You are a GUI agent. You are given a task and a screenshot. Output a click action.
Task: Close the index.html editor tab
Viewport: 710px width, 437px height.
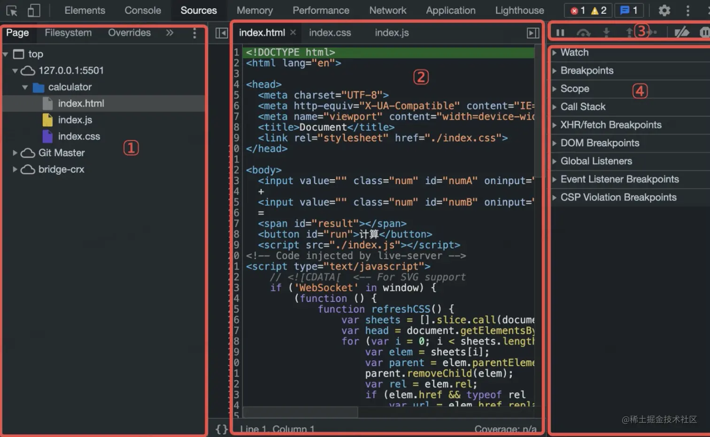(293, 32)
